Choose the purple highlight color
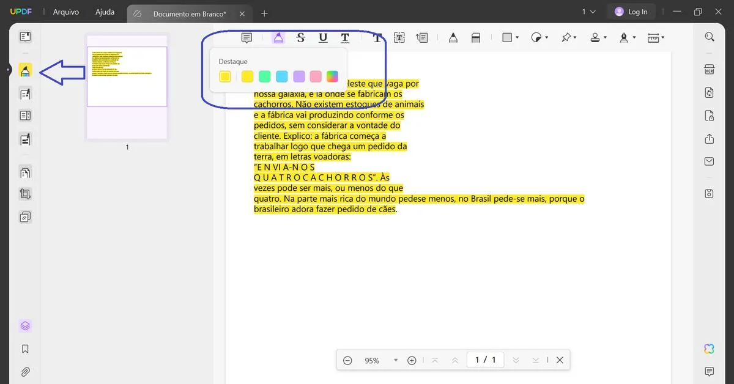Image resolution: width=734 pixels, height=384 pixels. tap(298, 76)
